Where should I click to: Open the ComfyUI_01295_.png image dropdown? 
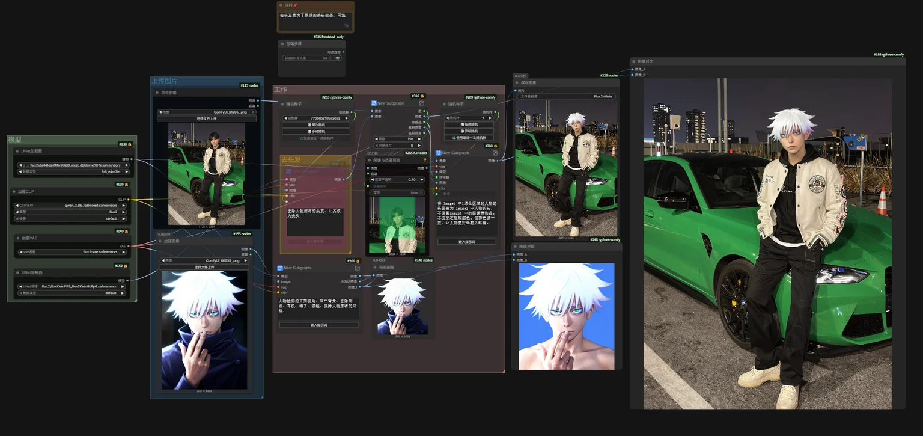click(207, 112)
